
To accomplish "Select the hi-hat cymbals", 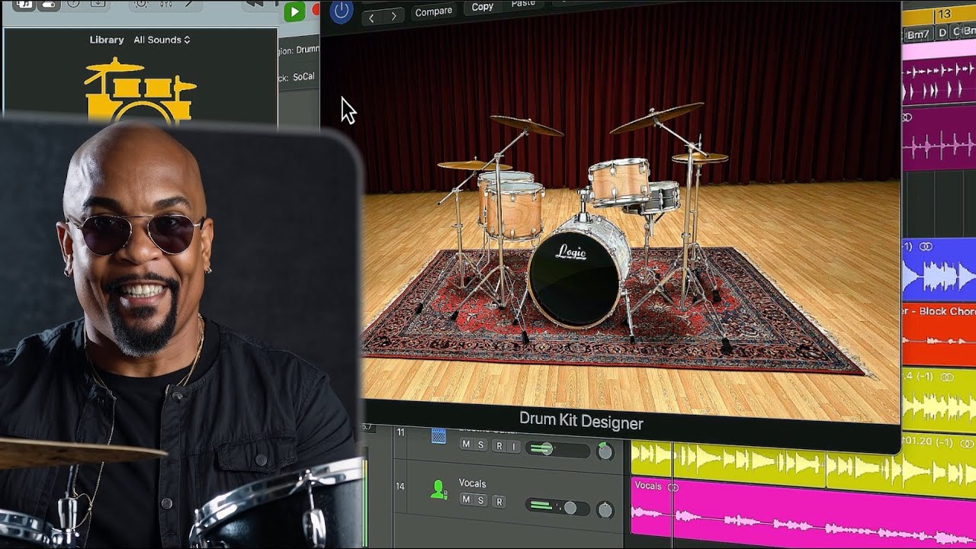I will (699, 158).
